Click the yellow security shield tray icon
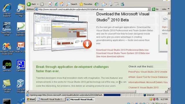 click(x=151, y=99)
